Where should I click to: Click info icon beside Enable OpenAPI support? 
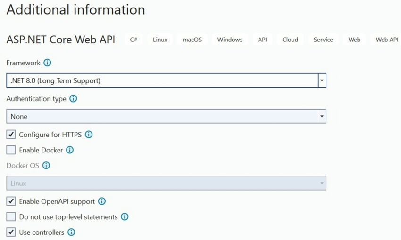tap(101, 201)
